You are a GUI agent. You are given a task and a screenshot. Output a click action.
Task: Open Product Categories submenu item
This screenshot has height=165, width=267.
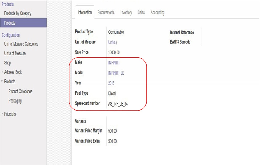coord(20,91)
